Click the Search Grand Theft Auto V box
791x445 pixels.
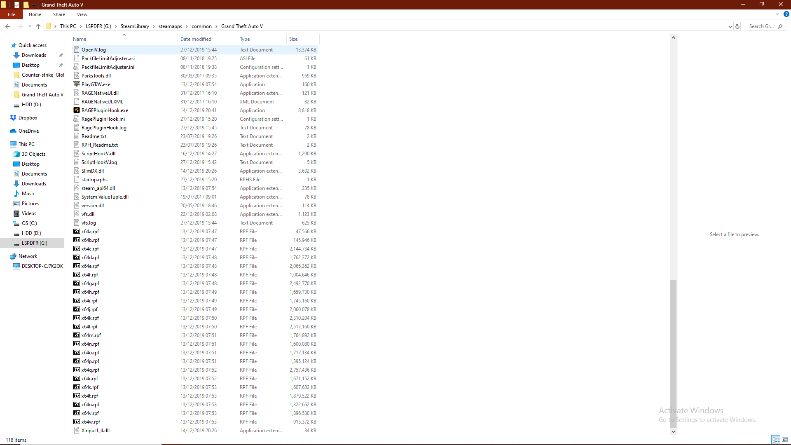761,26
